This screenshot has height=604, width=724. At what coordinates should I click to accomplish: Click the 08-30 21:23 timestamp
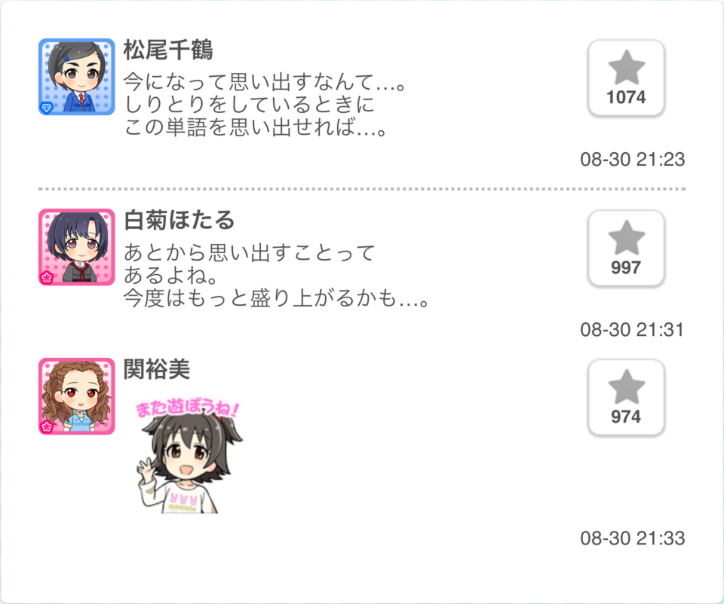[x=633, y=160]
